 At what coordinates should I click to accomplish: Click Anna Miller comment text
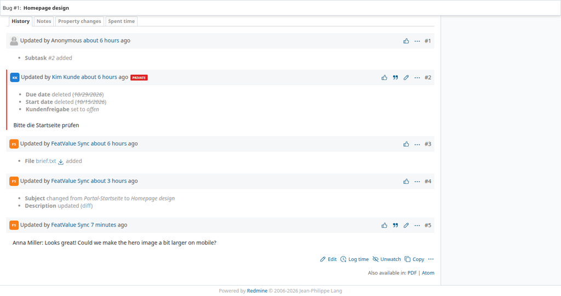115,242
